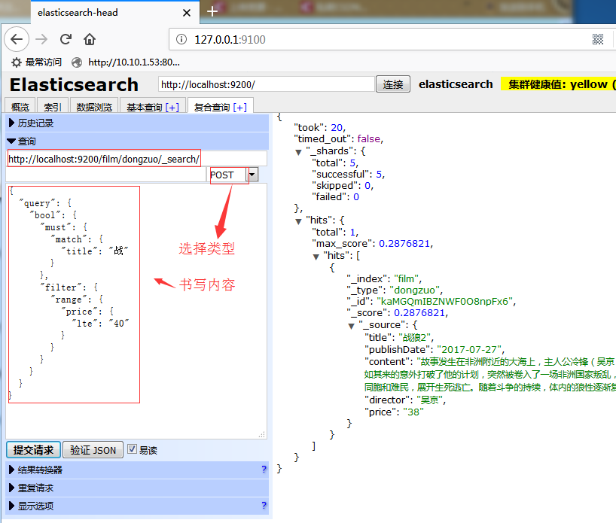Switch to the 数据浏览 tab
616x523 pixels.
[94, 107]
